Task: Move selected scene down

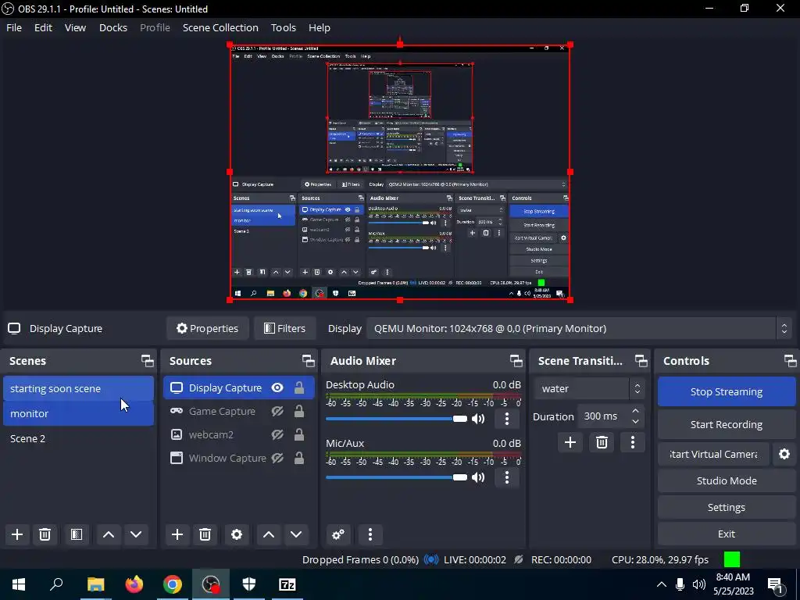Action: click(136, 534)
